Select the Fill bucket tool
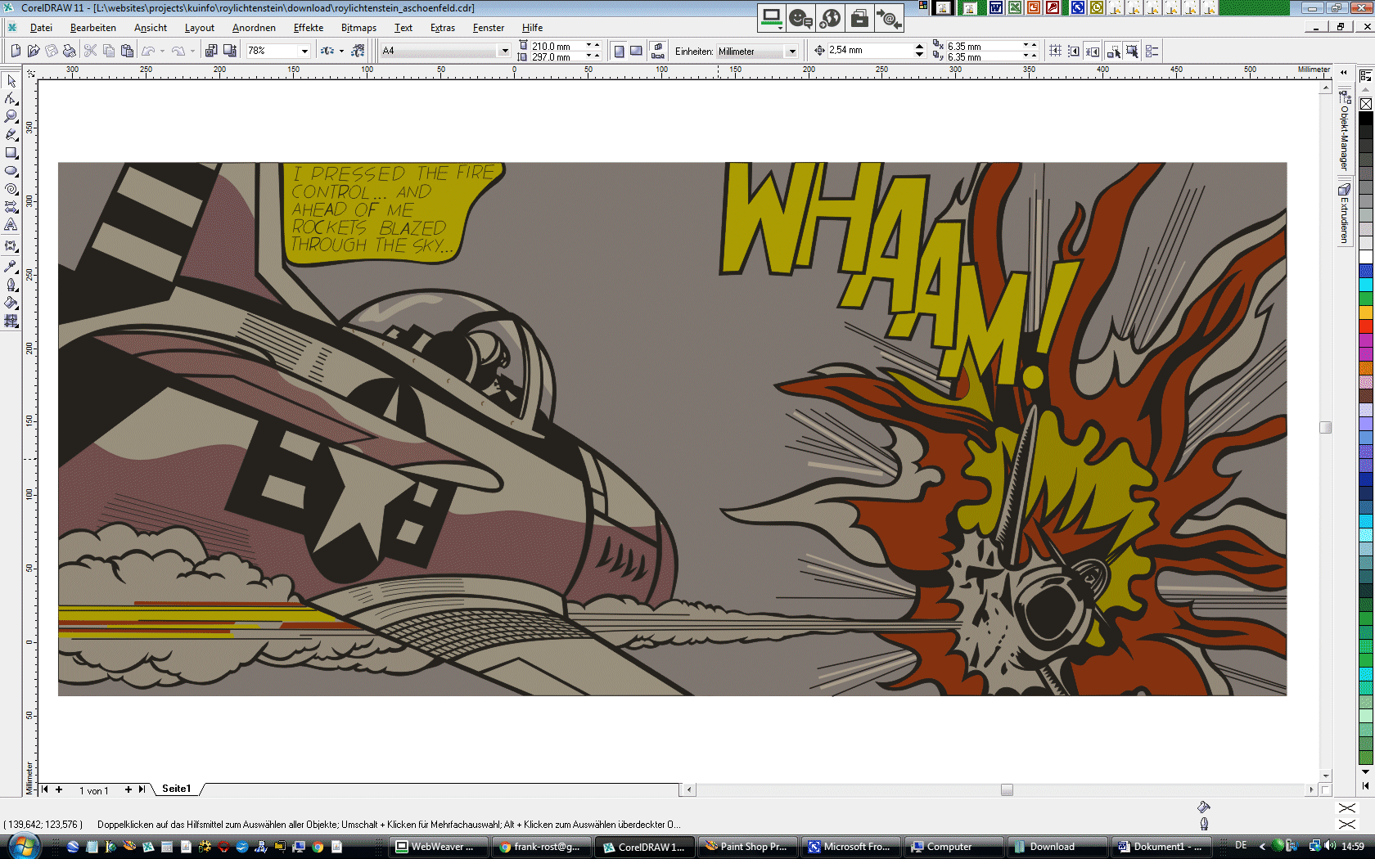Screen dimensions: 1375x859 [x=11, y=303]
